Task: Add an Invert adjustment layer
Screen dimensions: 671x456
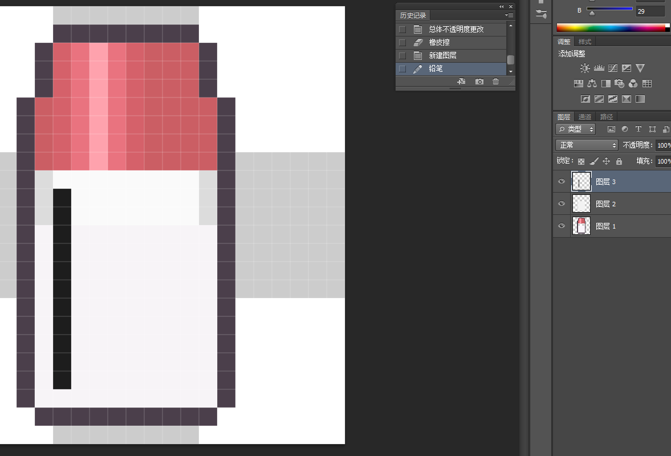Action: pos(585,99)
